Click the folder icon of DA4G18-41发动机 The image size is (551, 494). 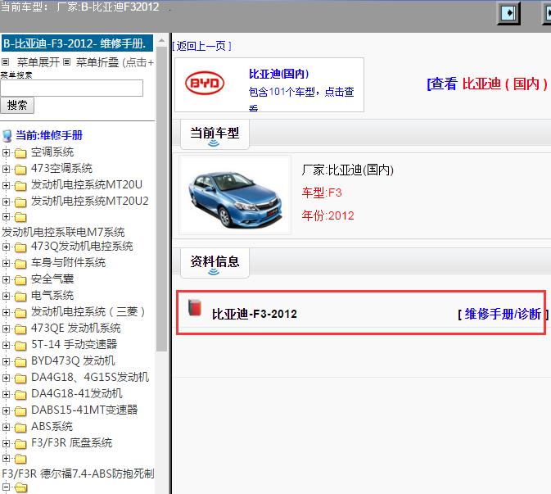tap(20, 395)
